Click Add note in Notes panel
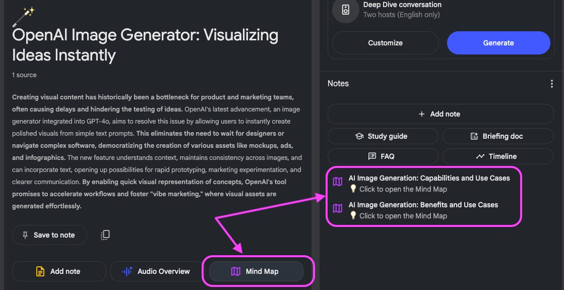This screenshot has width=564, height=290. (x=441, y=114)
